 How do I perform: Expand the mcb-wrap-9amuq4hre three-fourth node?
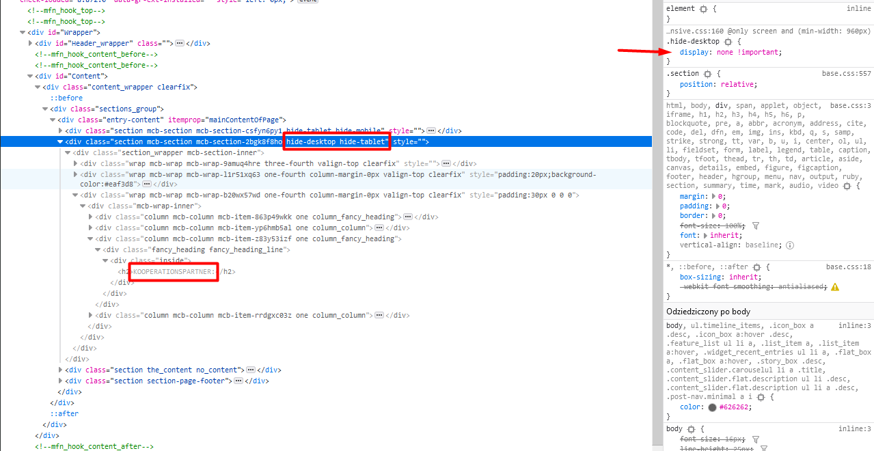coord(76,163)
